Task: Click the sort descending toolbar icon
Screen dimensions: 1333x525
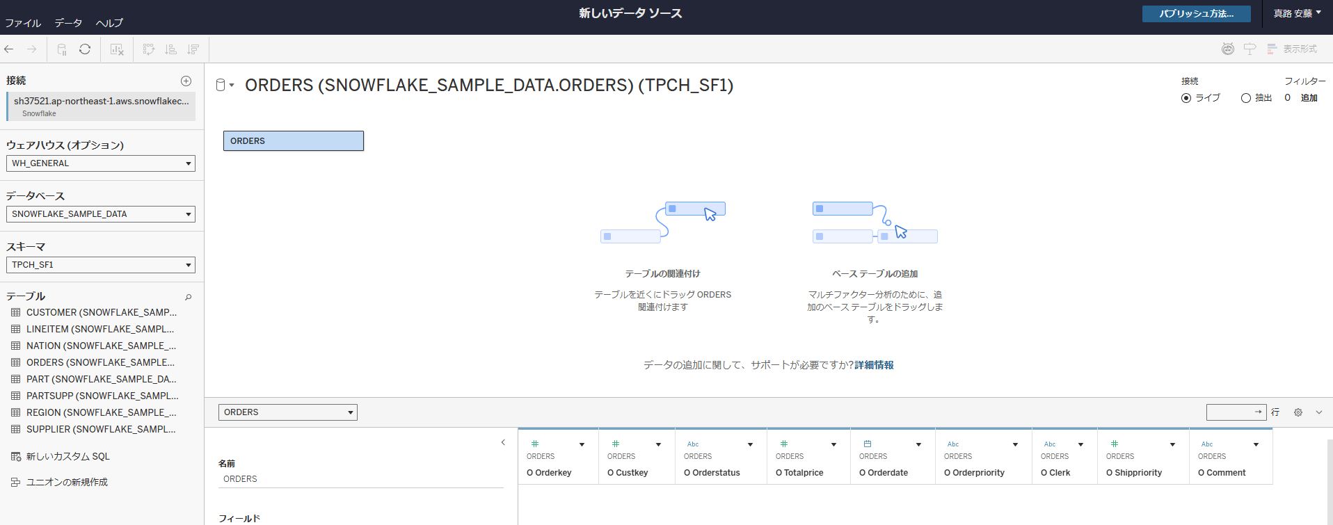Action: point(193,49)
